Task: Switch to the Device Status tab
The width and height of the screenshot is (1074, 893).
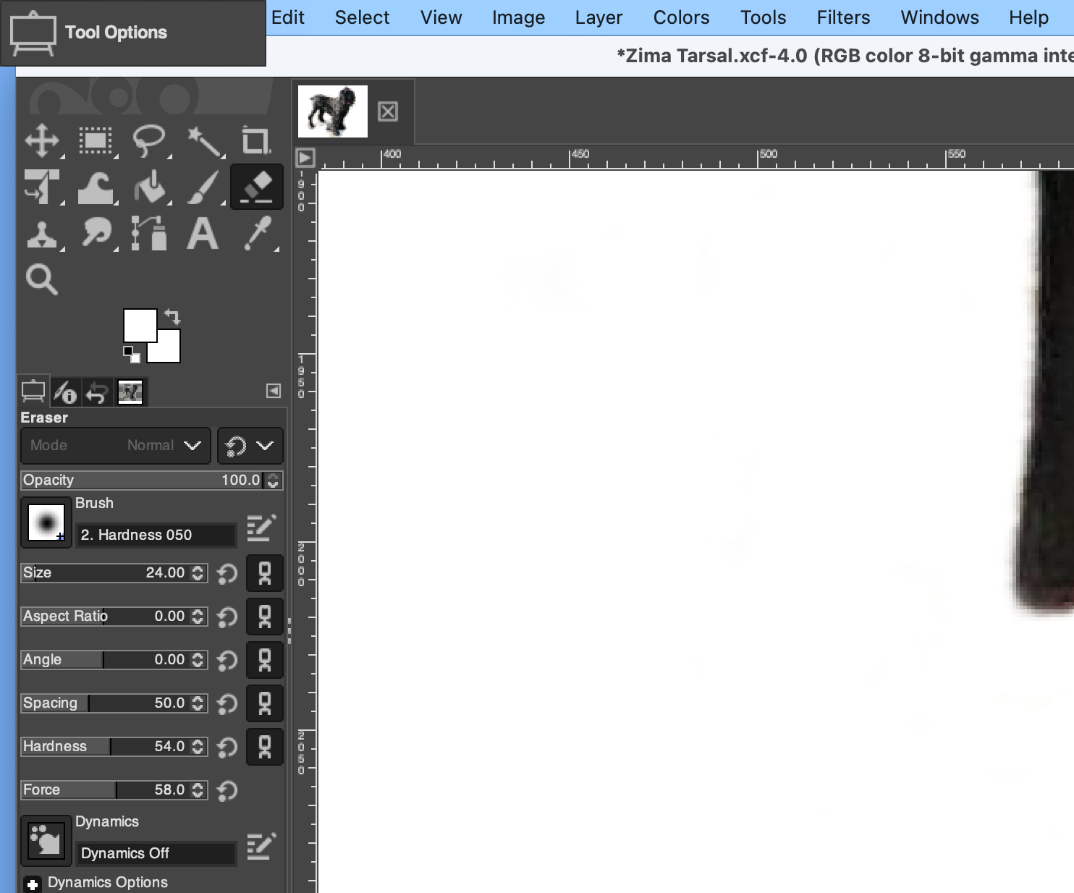Action: coord(66,392)
